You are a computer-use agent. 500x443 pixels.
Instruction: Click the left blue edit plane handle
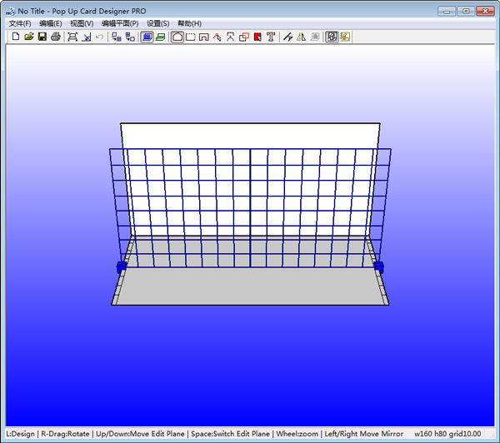(x=122, y=267)
